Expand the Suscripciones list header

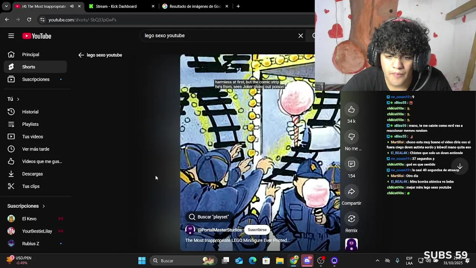(x=26, y=206)
